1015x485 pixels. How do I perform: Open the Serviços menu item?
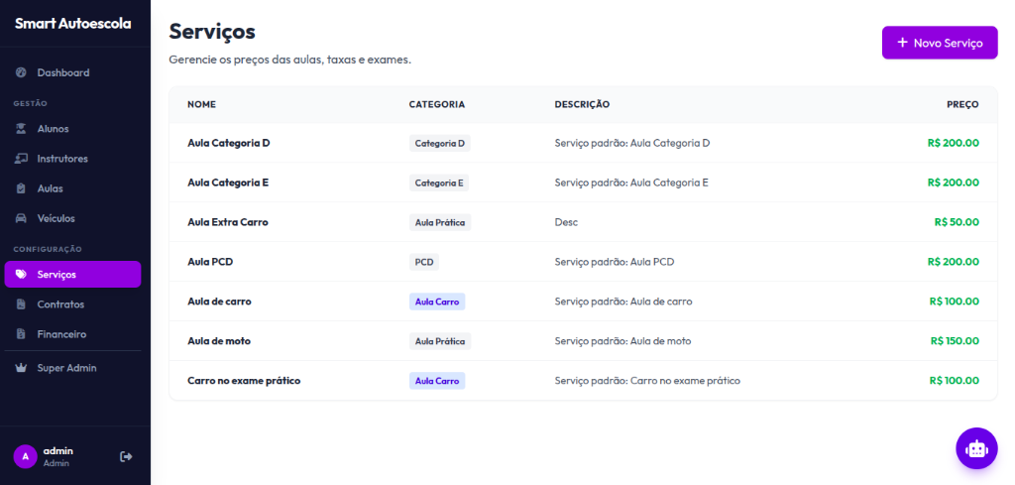[x=72, y=275]
